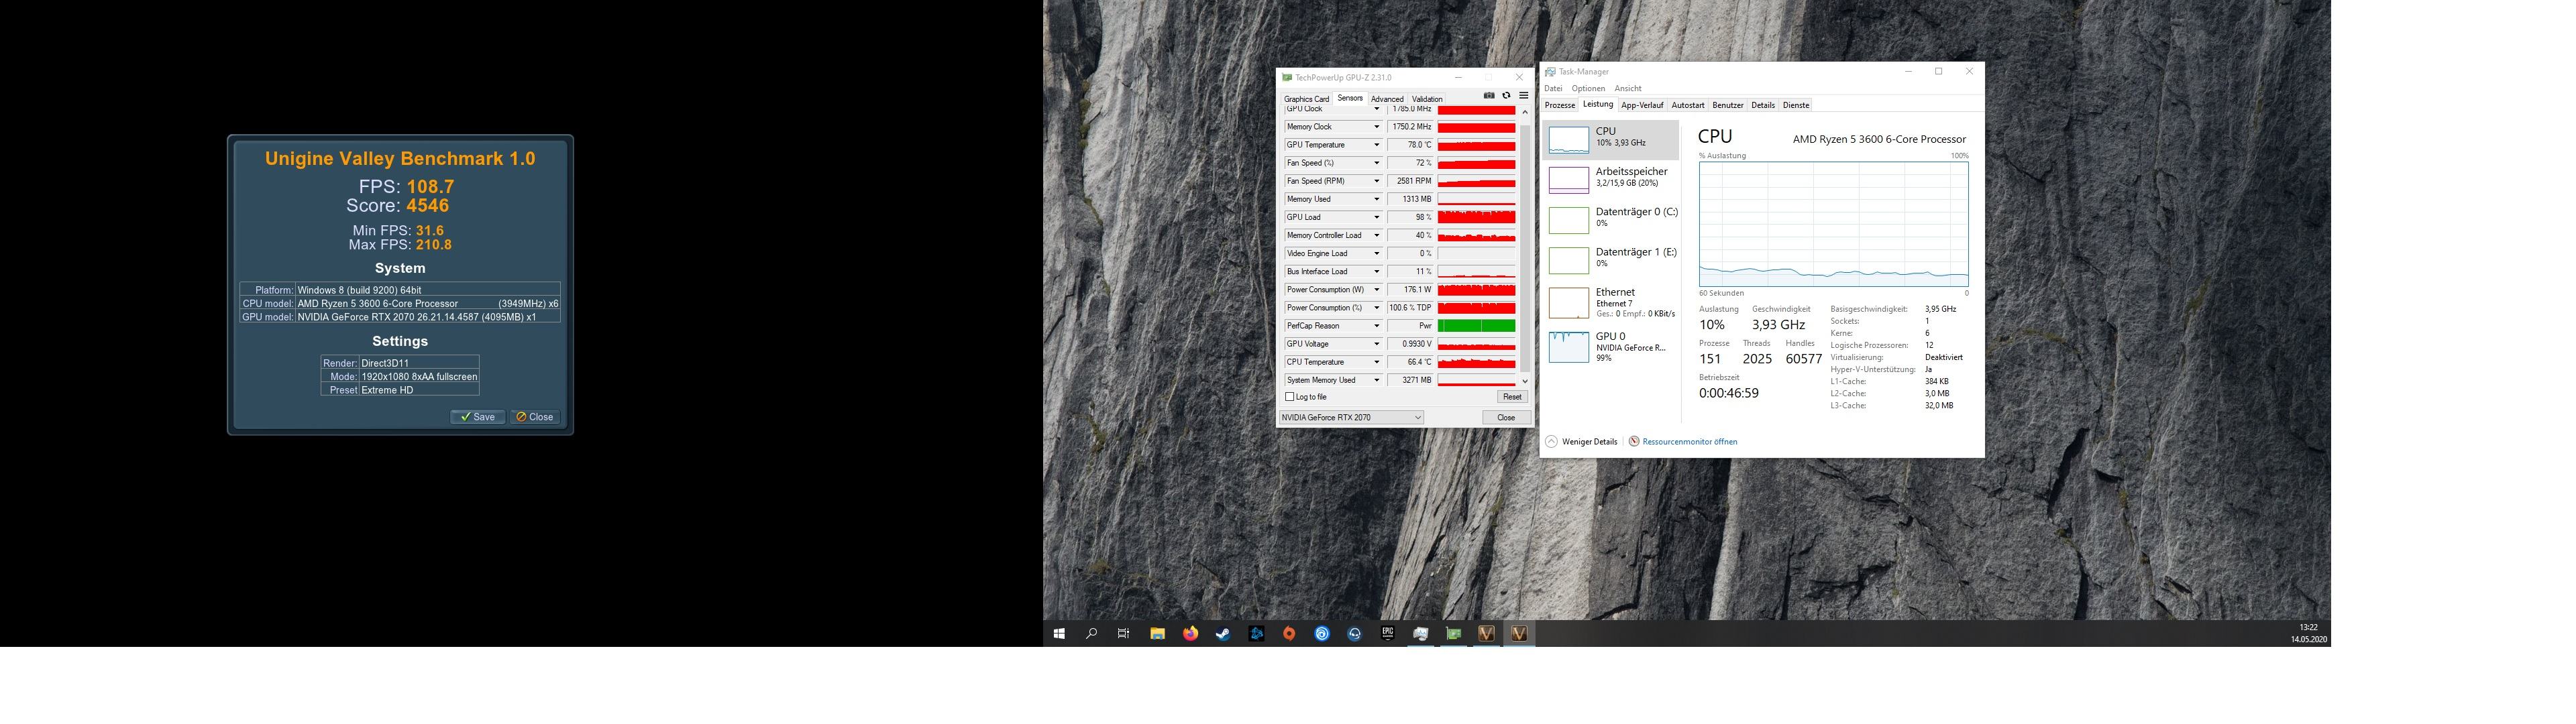The height and width of the screenshot is (724, 2576).
Task: Click the GPU-Z refresh icon
Action: [1506, 96]
